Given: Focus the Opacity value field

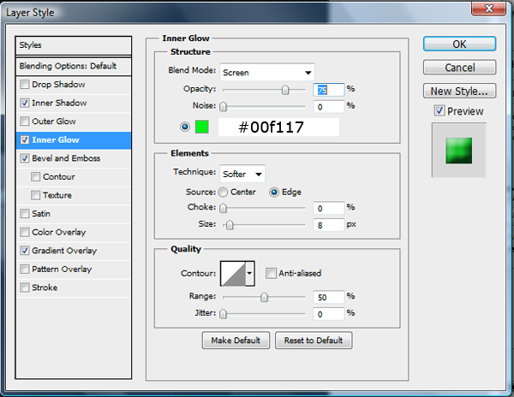Looking at the screenshot, I should pos(329,90).
